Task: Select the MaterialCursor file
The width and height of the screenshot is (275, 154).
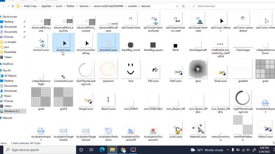Action: [x=198, y=130]
